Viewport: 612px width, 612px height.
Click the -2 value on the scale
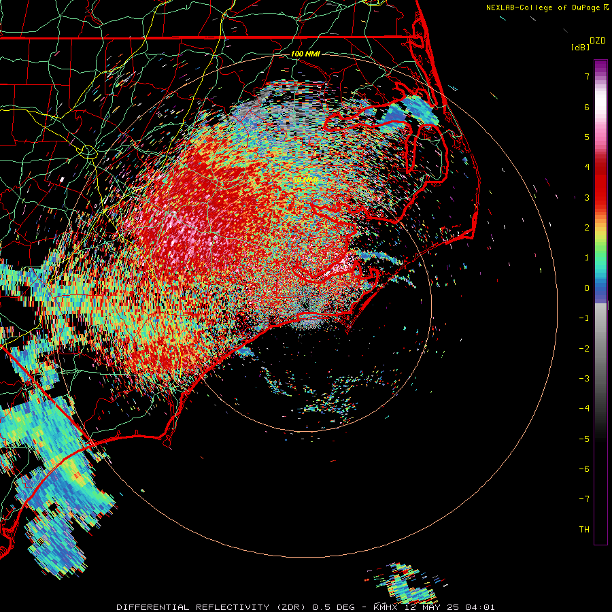tap(584, 349)
